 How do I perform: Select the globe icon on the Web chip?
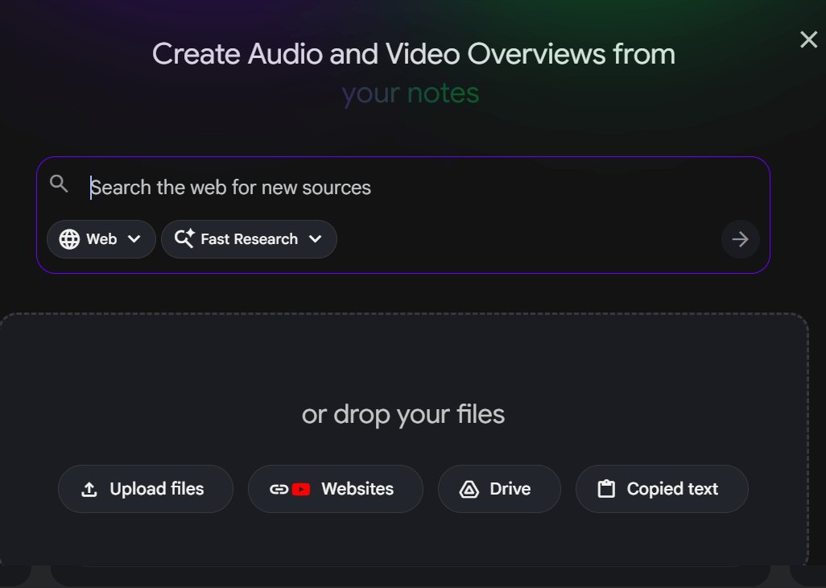click(69, 238)
